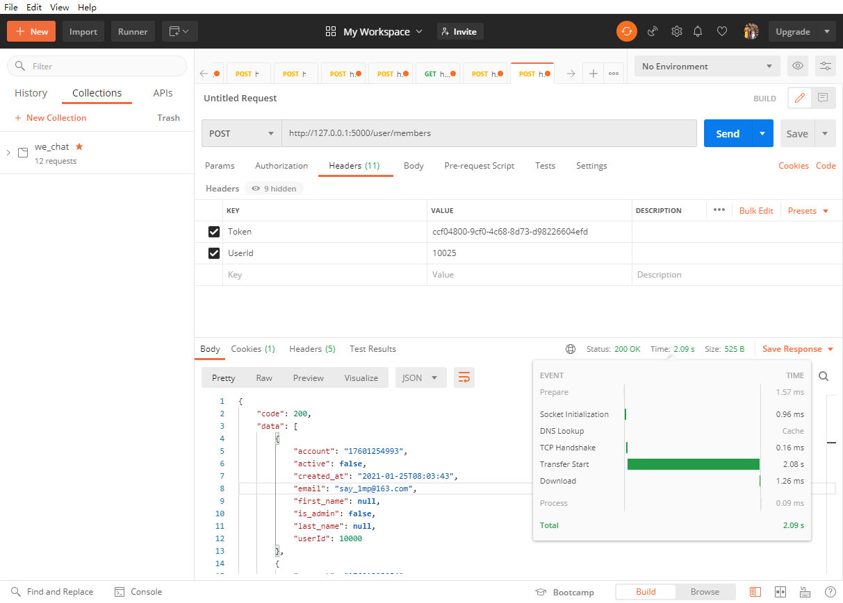Image resolution: width=843 pixels, height=603 pixels.
Task: Open the comments icon beside BUILD
Action: click(823, 99)
